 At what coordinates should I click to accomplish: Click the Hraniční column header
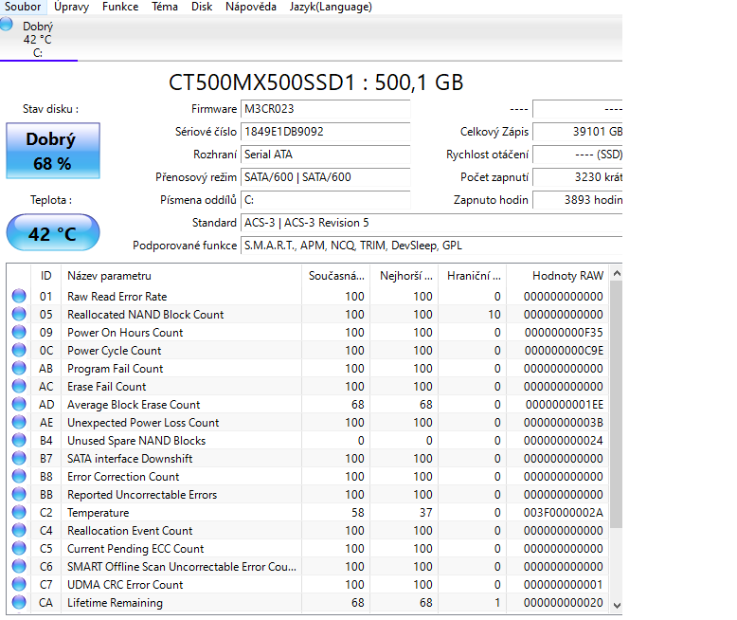pos(473,276)
